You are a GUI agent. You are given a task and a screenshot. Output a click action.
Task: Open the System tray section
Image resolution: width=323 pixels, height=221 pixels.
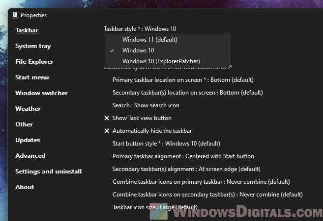pos(33,46)
